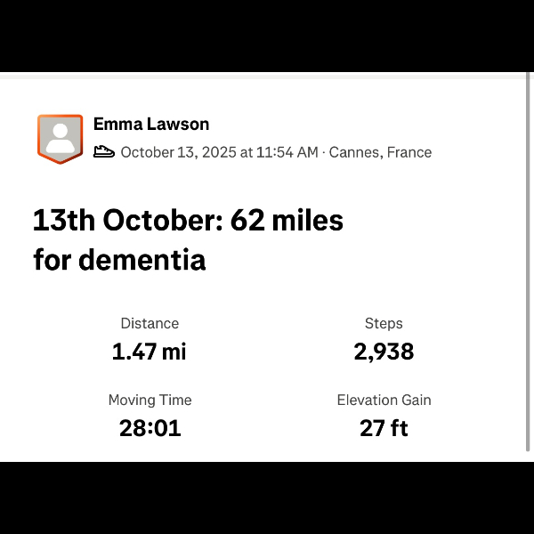Select the 2,938 steps value
This screenshot has height=534, width=534.
point(384,352)
